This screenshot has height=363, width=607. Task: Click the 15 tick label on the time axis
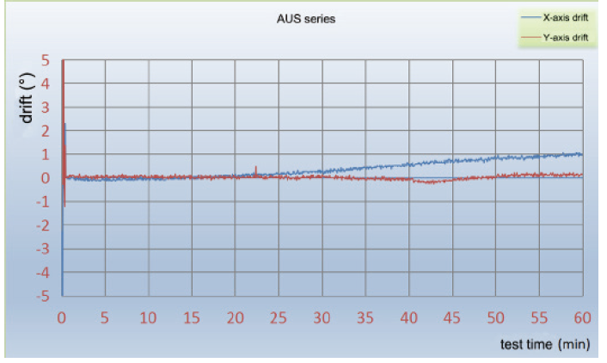(193, 317)
